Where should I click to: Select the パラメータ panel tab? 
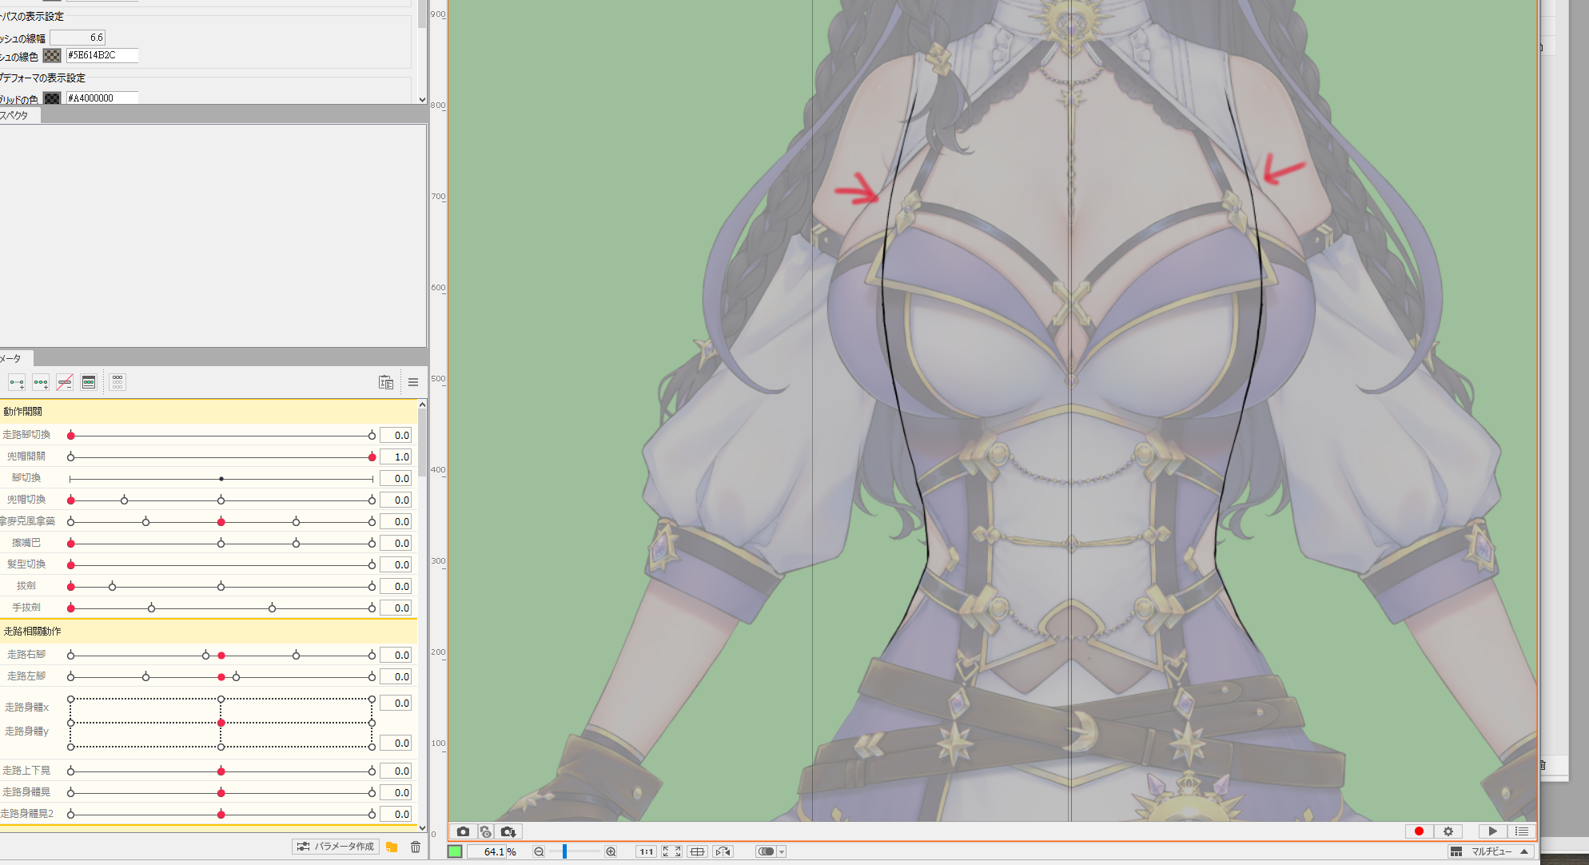pyautogui.click(x=16, y=358)
